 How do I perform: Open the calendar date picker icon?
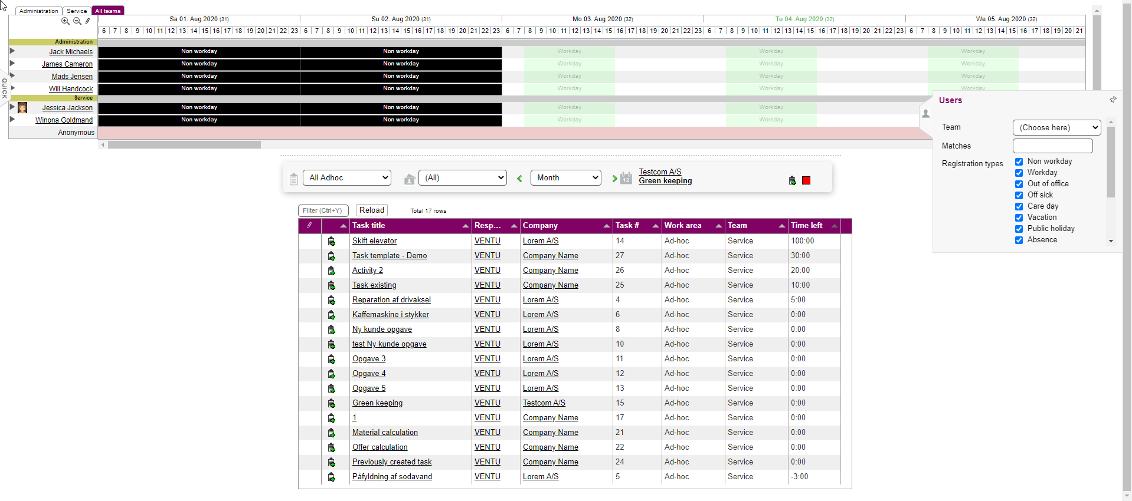[626, 178]
